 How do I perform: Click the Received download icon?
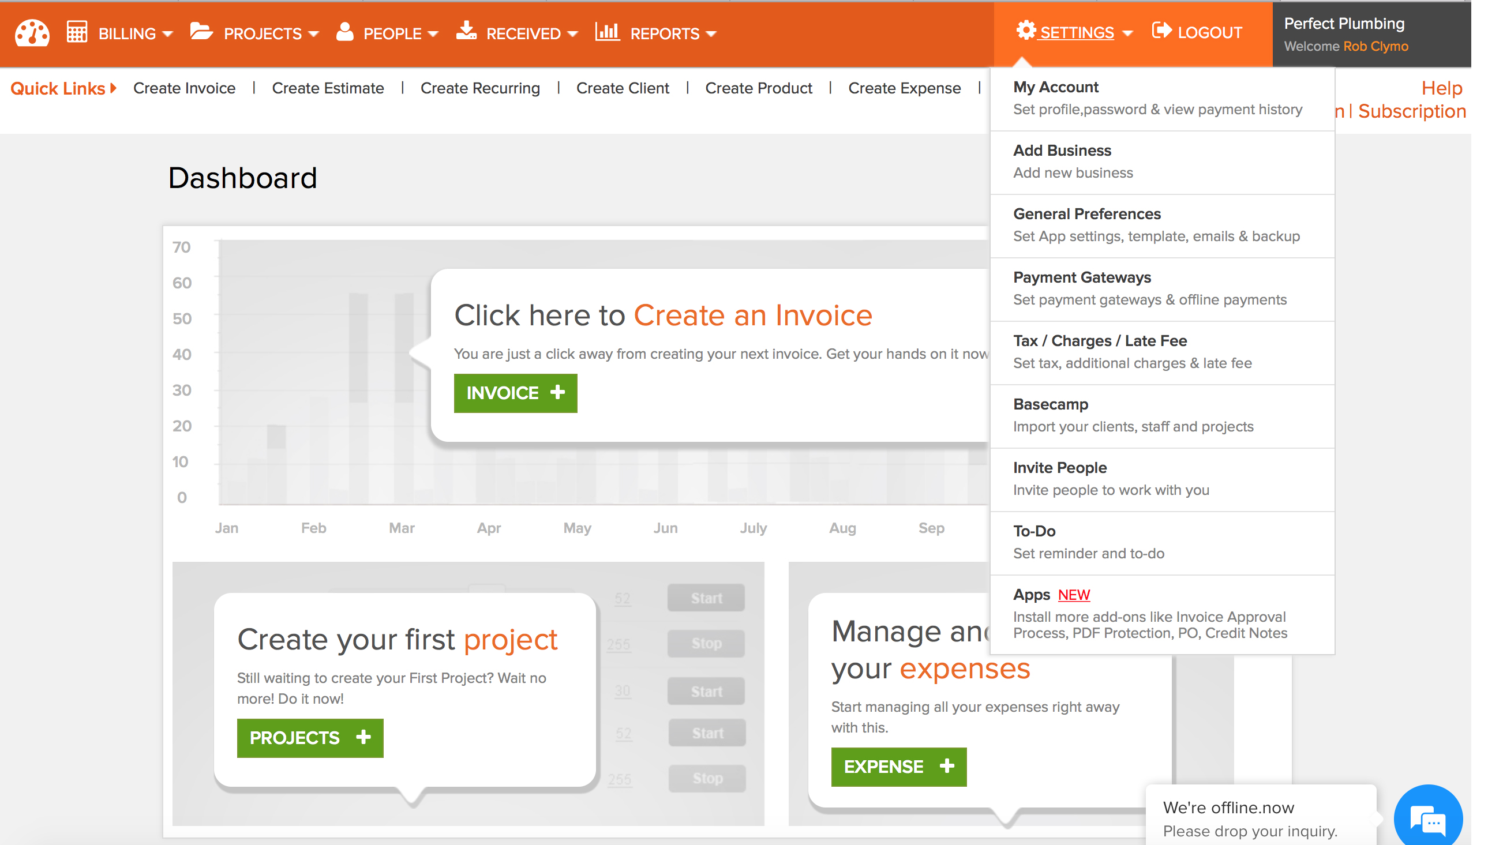coord(467,32)
